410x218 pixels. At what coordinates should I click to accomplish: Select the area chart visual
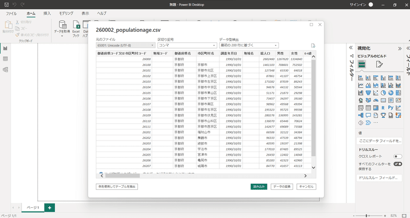(x=368, y=85)
